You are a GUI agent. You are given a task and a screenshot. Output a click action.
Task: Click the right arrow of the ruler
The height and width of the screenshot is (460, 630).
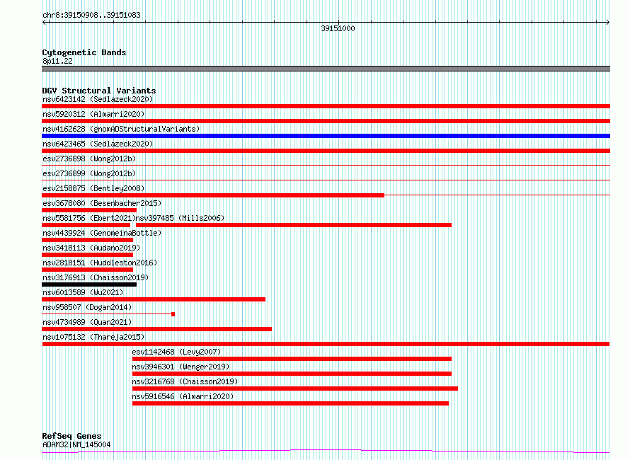pyautogui.click(x=607, y=23)
